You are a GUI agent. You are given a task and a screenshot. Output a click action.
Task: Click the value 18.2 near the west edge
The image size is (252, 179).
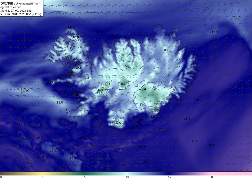pos(22,124)
